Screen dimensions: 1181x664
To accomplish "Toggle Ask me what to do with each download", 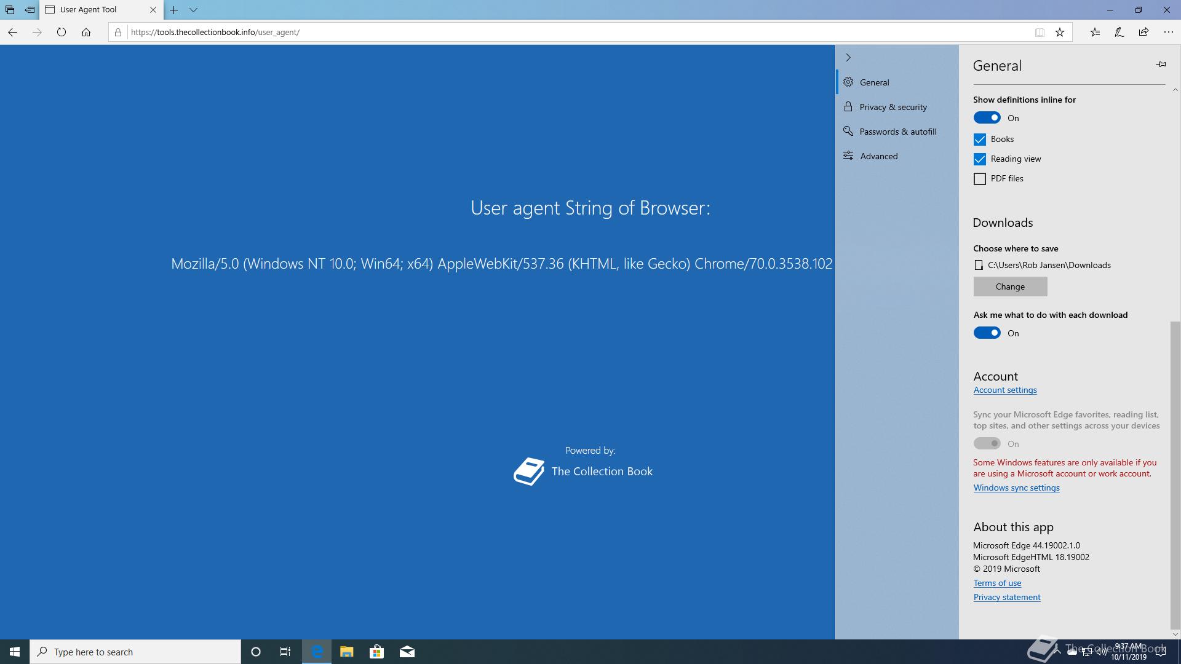I will [987, 333].
